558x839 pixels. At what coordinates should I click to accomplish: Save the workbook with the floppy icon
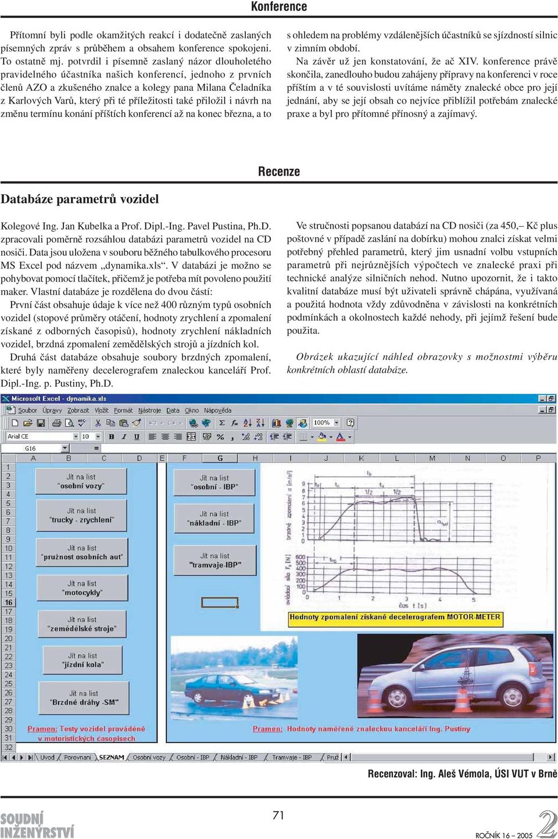tap(40, 423)
